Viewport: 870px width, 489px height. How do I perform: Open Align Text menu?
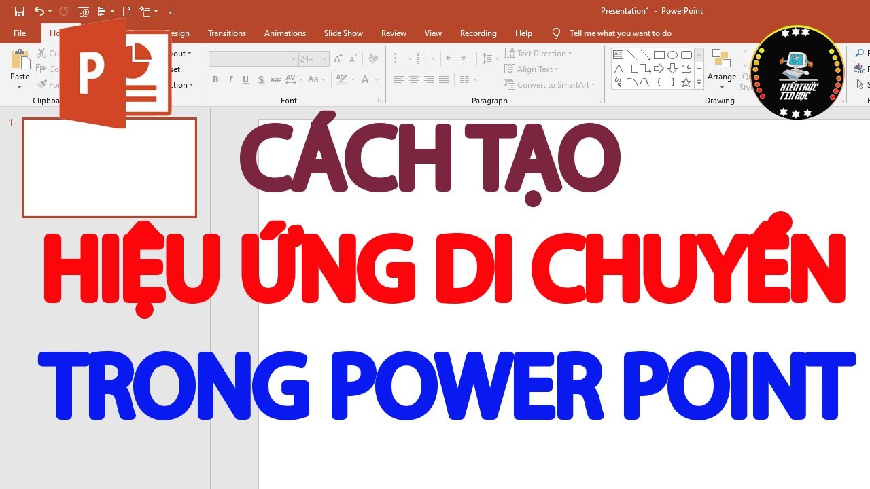tap(532, 69)
